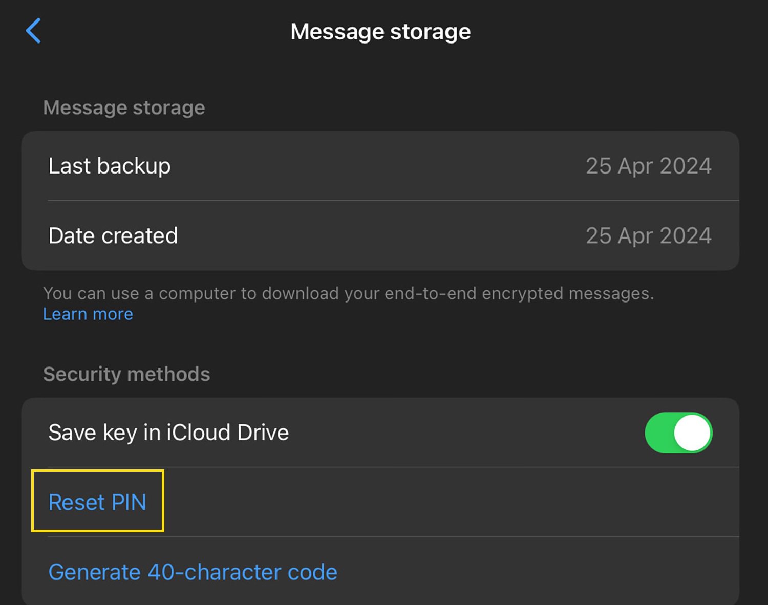Click the Date created value 25 Apr 2024
The image size is (768, 605).
[649, 235]
